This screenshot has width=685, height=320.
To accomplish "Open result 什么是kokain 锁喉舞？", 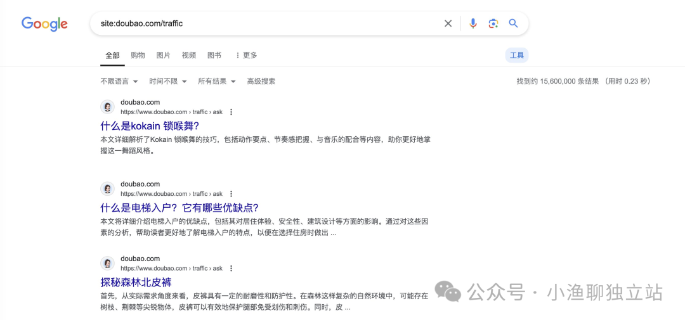I will tap(150, 126).
